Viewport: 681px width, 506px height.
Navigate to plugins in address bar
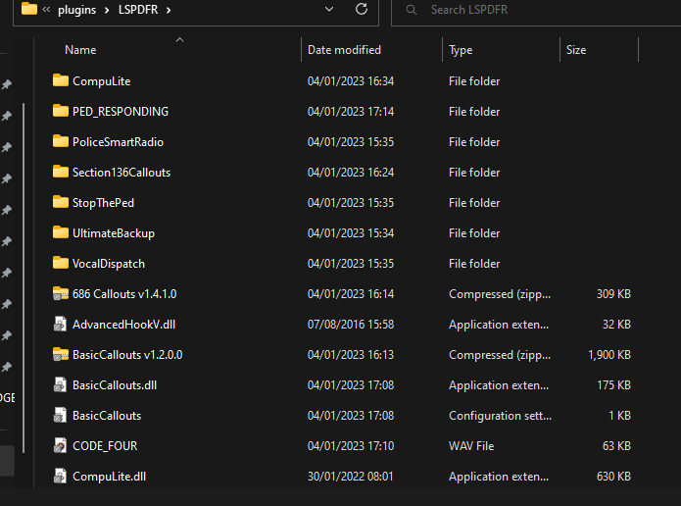point(76,10)
